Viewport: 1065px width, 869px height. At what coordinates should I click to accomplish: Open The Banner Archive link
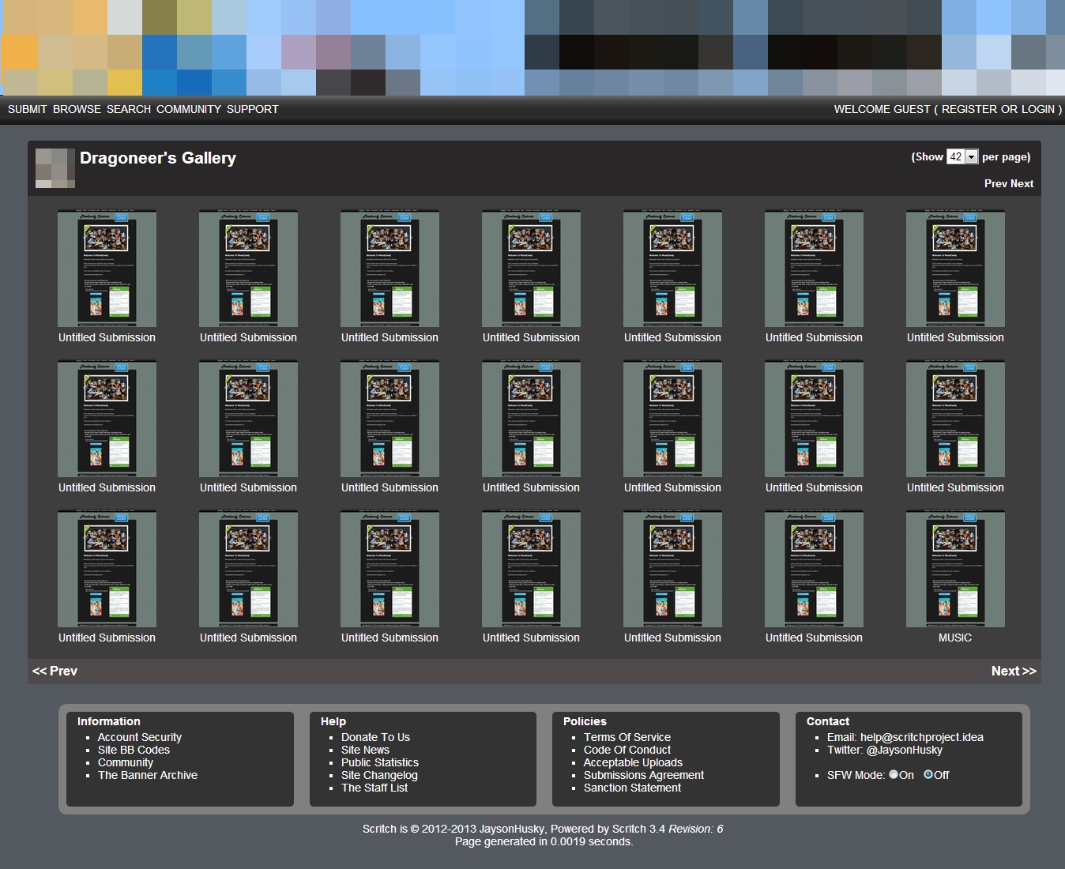pyautogui.click(x=148, y=775)
